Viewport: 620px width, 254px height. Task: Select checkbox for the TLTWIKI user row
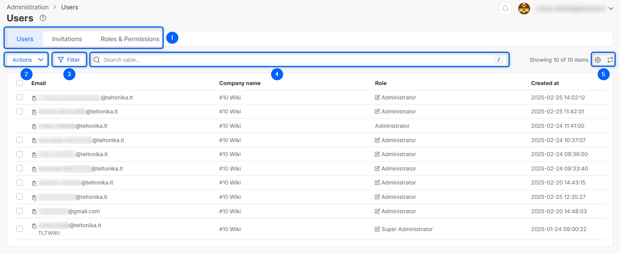click(19, 229)
